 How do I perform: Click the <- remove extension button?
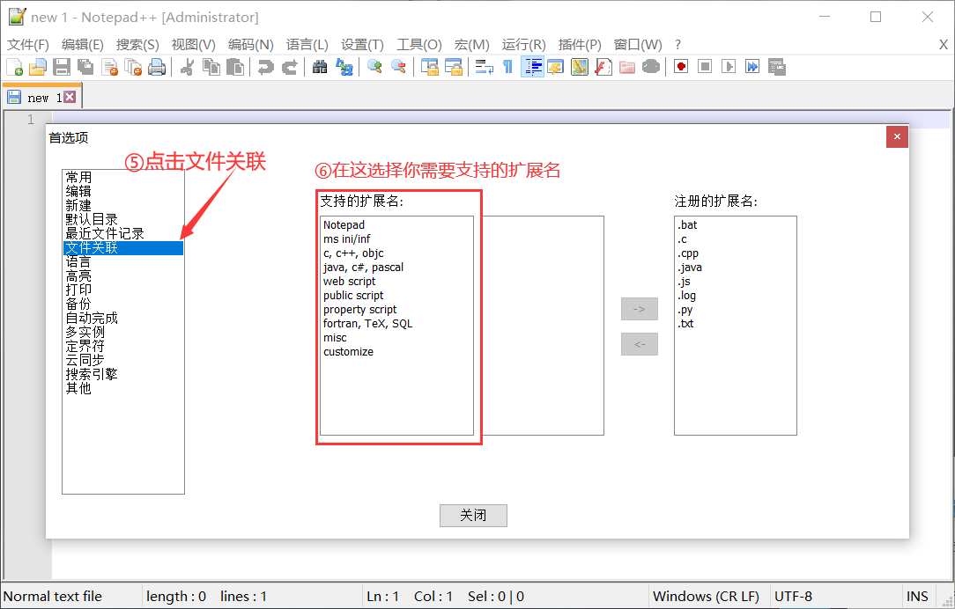click(640, 344)
